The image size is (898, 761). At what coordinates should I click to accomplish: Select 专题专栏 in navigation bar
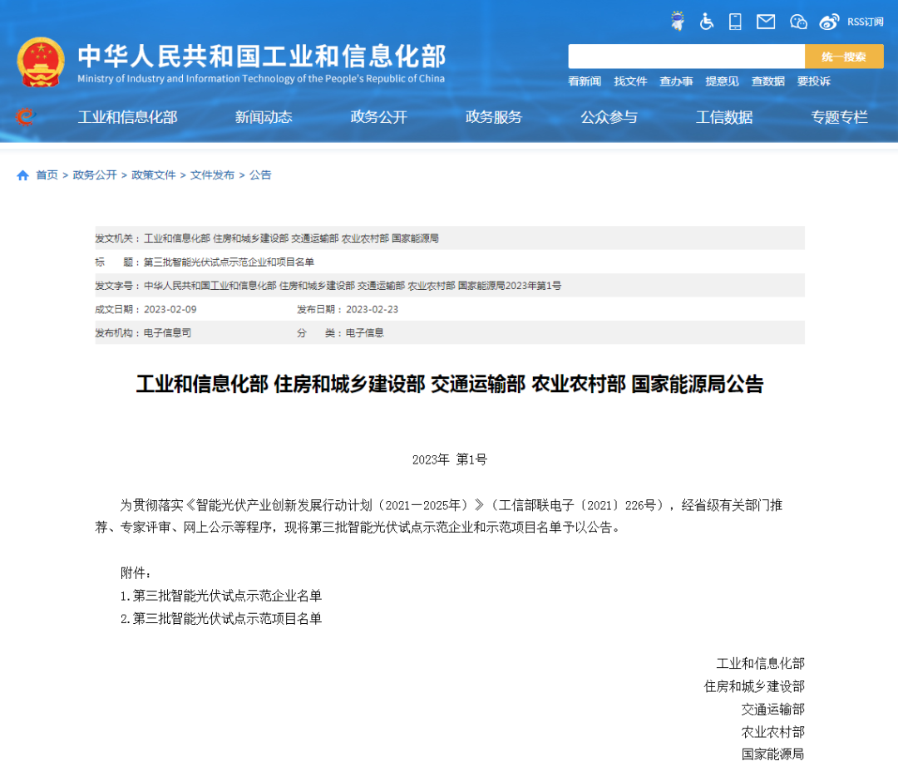pyautogui.click(x=839, y=117)
